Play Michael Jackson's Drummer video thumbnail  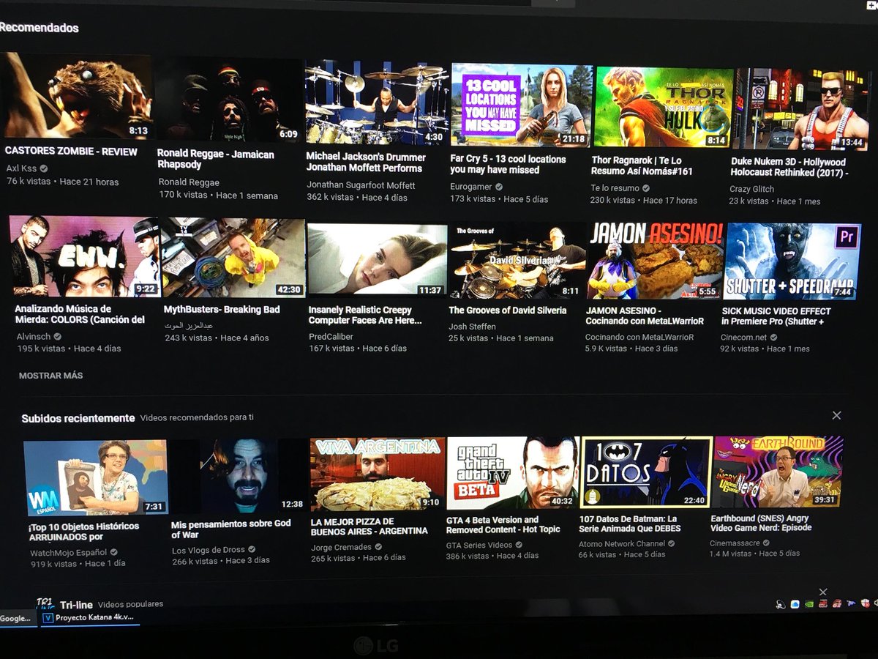click(x=376, y=103)
